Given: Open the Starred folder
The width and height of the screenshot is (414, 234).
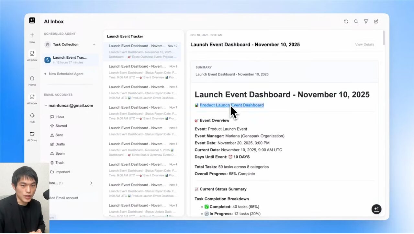Looking at the screenshot, I should point(61,126).
